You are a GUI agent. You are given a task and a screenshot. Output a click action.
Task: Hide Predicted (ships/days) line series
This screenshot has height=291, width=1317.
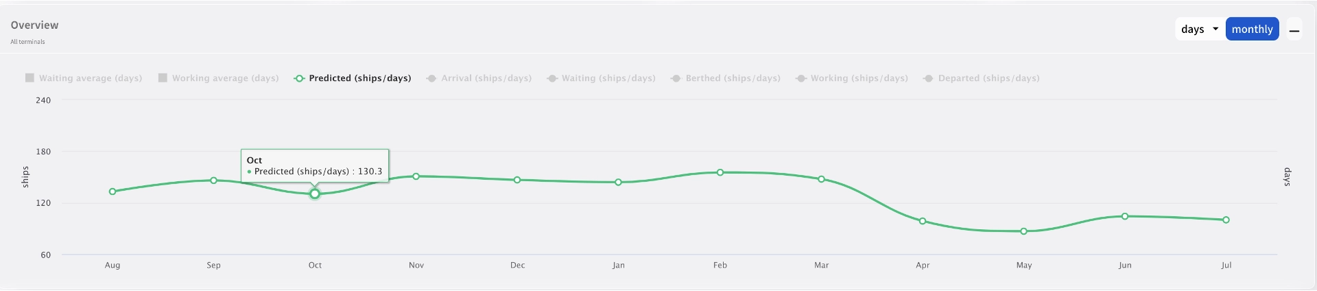tap(353, 78)
